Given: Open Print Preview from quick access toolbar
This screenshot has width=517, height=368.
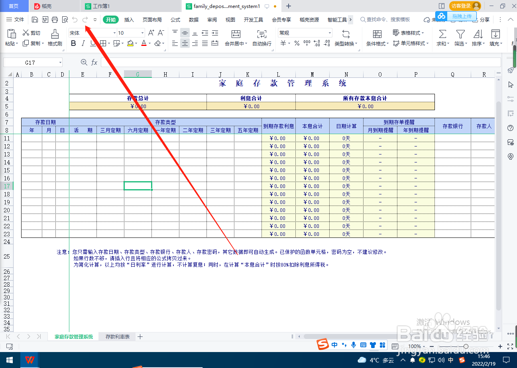Looking at the screenshot, I should pyautogui.click(x=65, y=20).
